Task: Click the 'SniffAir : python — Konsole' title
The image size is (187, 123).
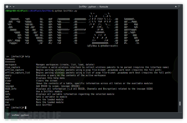Action: pos(93,7)
